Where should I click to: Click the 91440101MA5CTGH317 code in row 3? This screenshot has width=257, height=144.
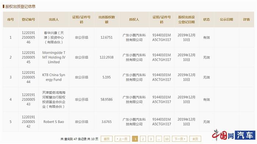click(162, 77)
